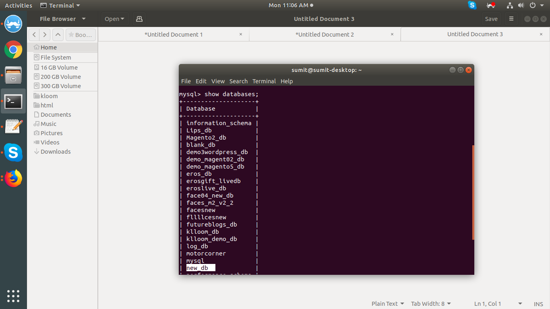Select 200 GB Volume in file browser
This screenshot has width=550, height=309.
click(x=62, y=77)
